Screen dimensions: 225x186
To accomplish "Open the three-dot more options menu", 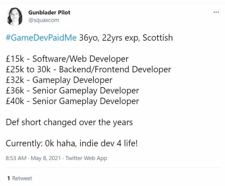I will pyautogui.click(x=216, y=12).
